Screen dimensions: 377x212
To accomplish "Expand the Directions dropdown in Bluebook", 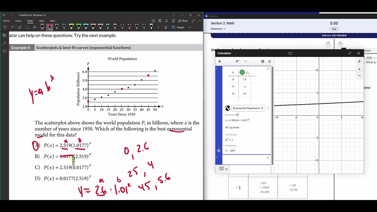I will click(218, 29).
